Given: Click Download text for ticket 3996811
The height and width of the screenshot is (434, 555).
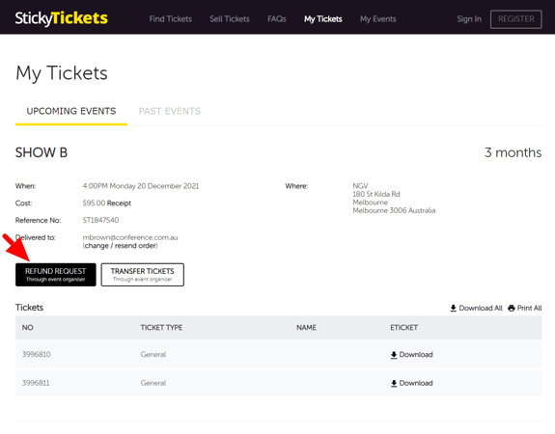Looking at the screenshot, I should pyautogui.click(x=416, y=384).
